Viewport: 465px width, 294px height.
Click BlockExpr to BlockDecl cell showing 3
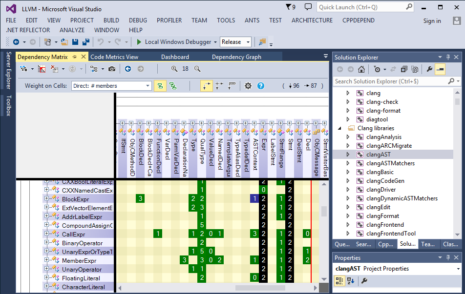point(140,198)
